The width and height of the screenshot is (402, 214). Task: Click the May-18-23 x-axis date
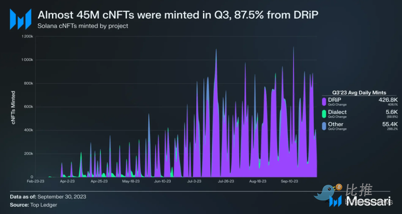point(131,181)
